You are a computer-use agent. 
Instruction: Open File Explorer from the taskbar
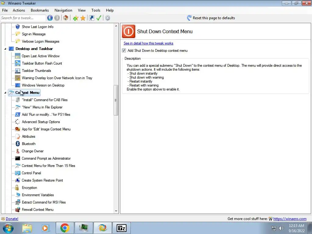[x=27, y=228]
